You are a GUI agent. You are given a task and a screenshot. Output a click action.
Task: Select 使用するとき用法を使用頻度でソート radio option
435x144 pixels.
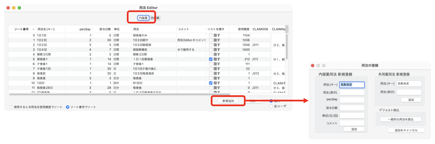(11, 107)
